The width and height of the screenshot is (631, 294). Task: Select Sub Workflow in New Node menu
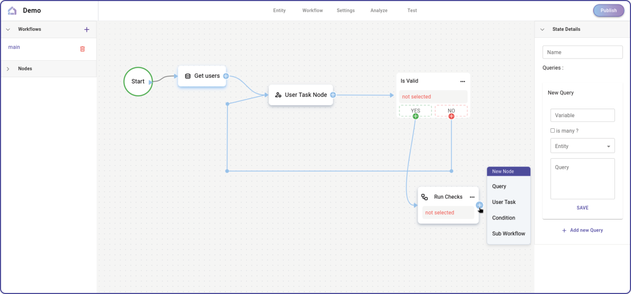[x=508, y=234]
